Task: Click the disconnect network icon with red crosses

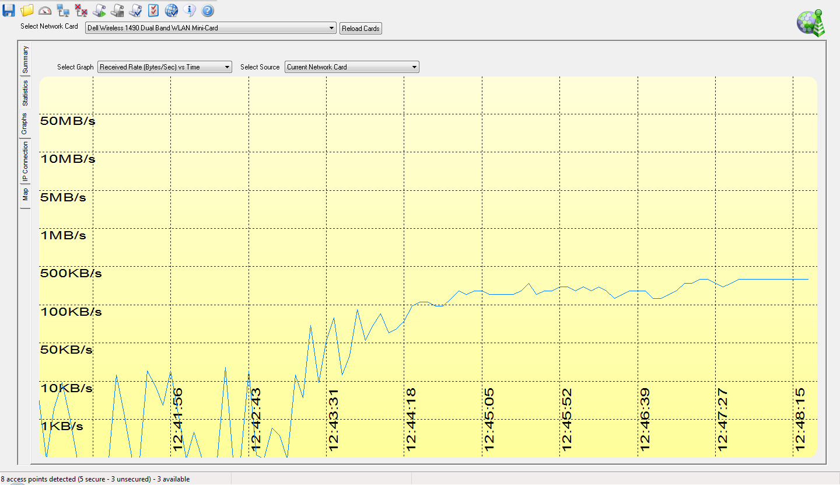Action: (81, 10)
